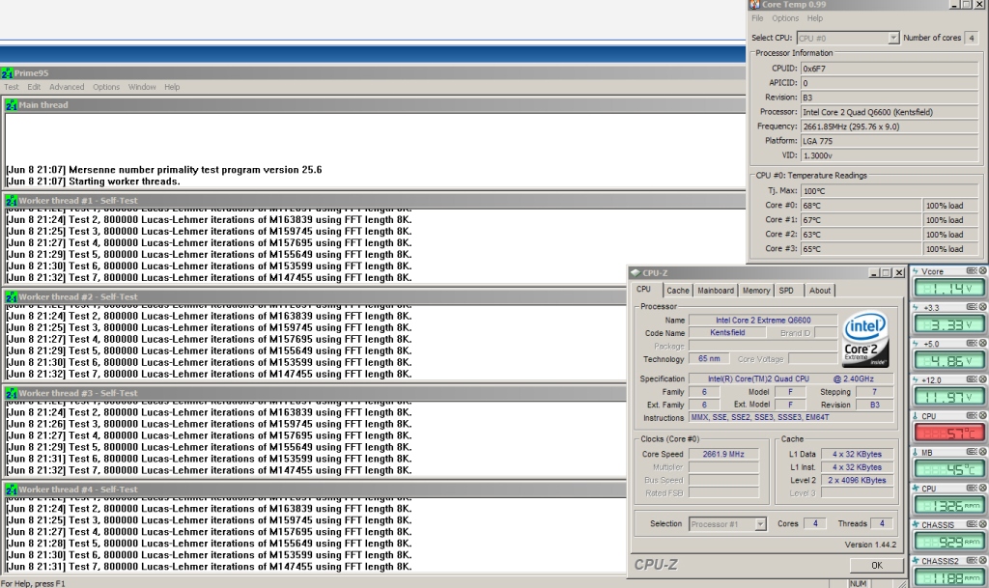Click the CHASSIS 929 RPM readout display
989x588 pixels.
coord(948,542)
